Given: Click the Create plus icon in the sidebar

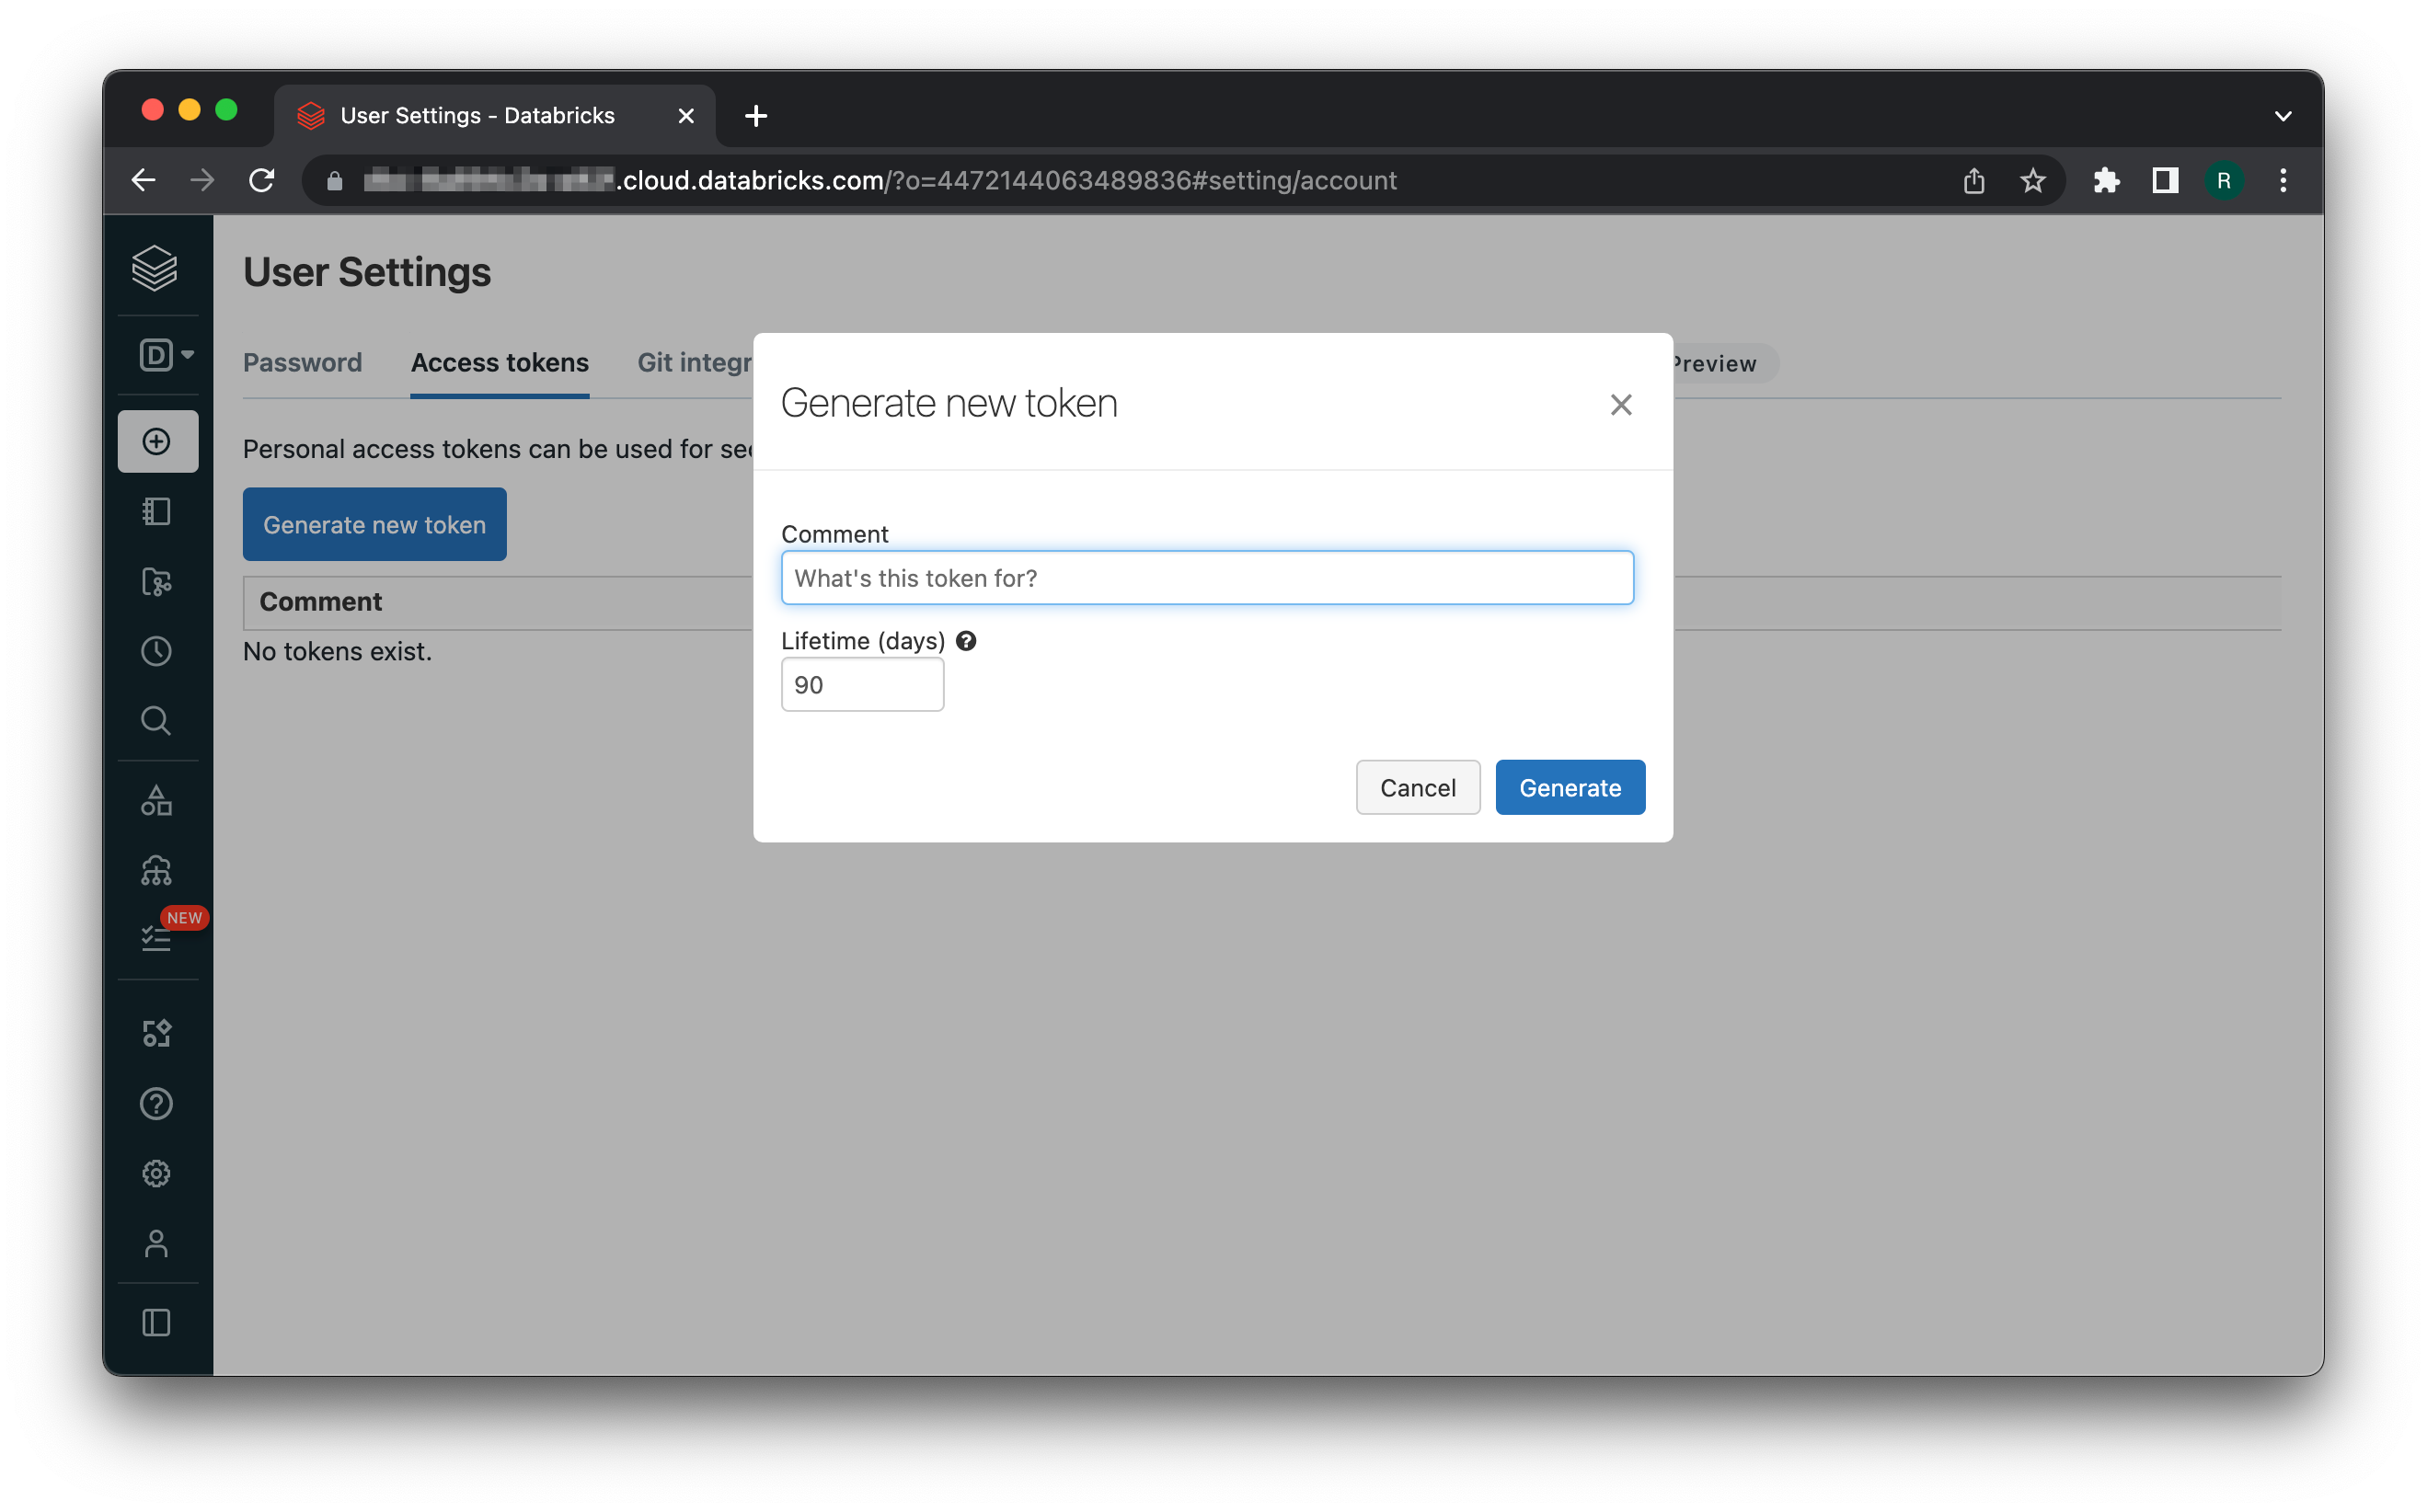Looking at the screenshot, I should (157, 441).
